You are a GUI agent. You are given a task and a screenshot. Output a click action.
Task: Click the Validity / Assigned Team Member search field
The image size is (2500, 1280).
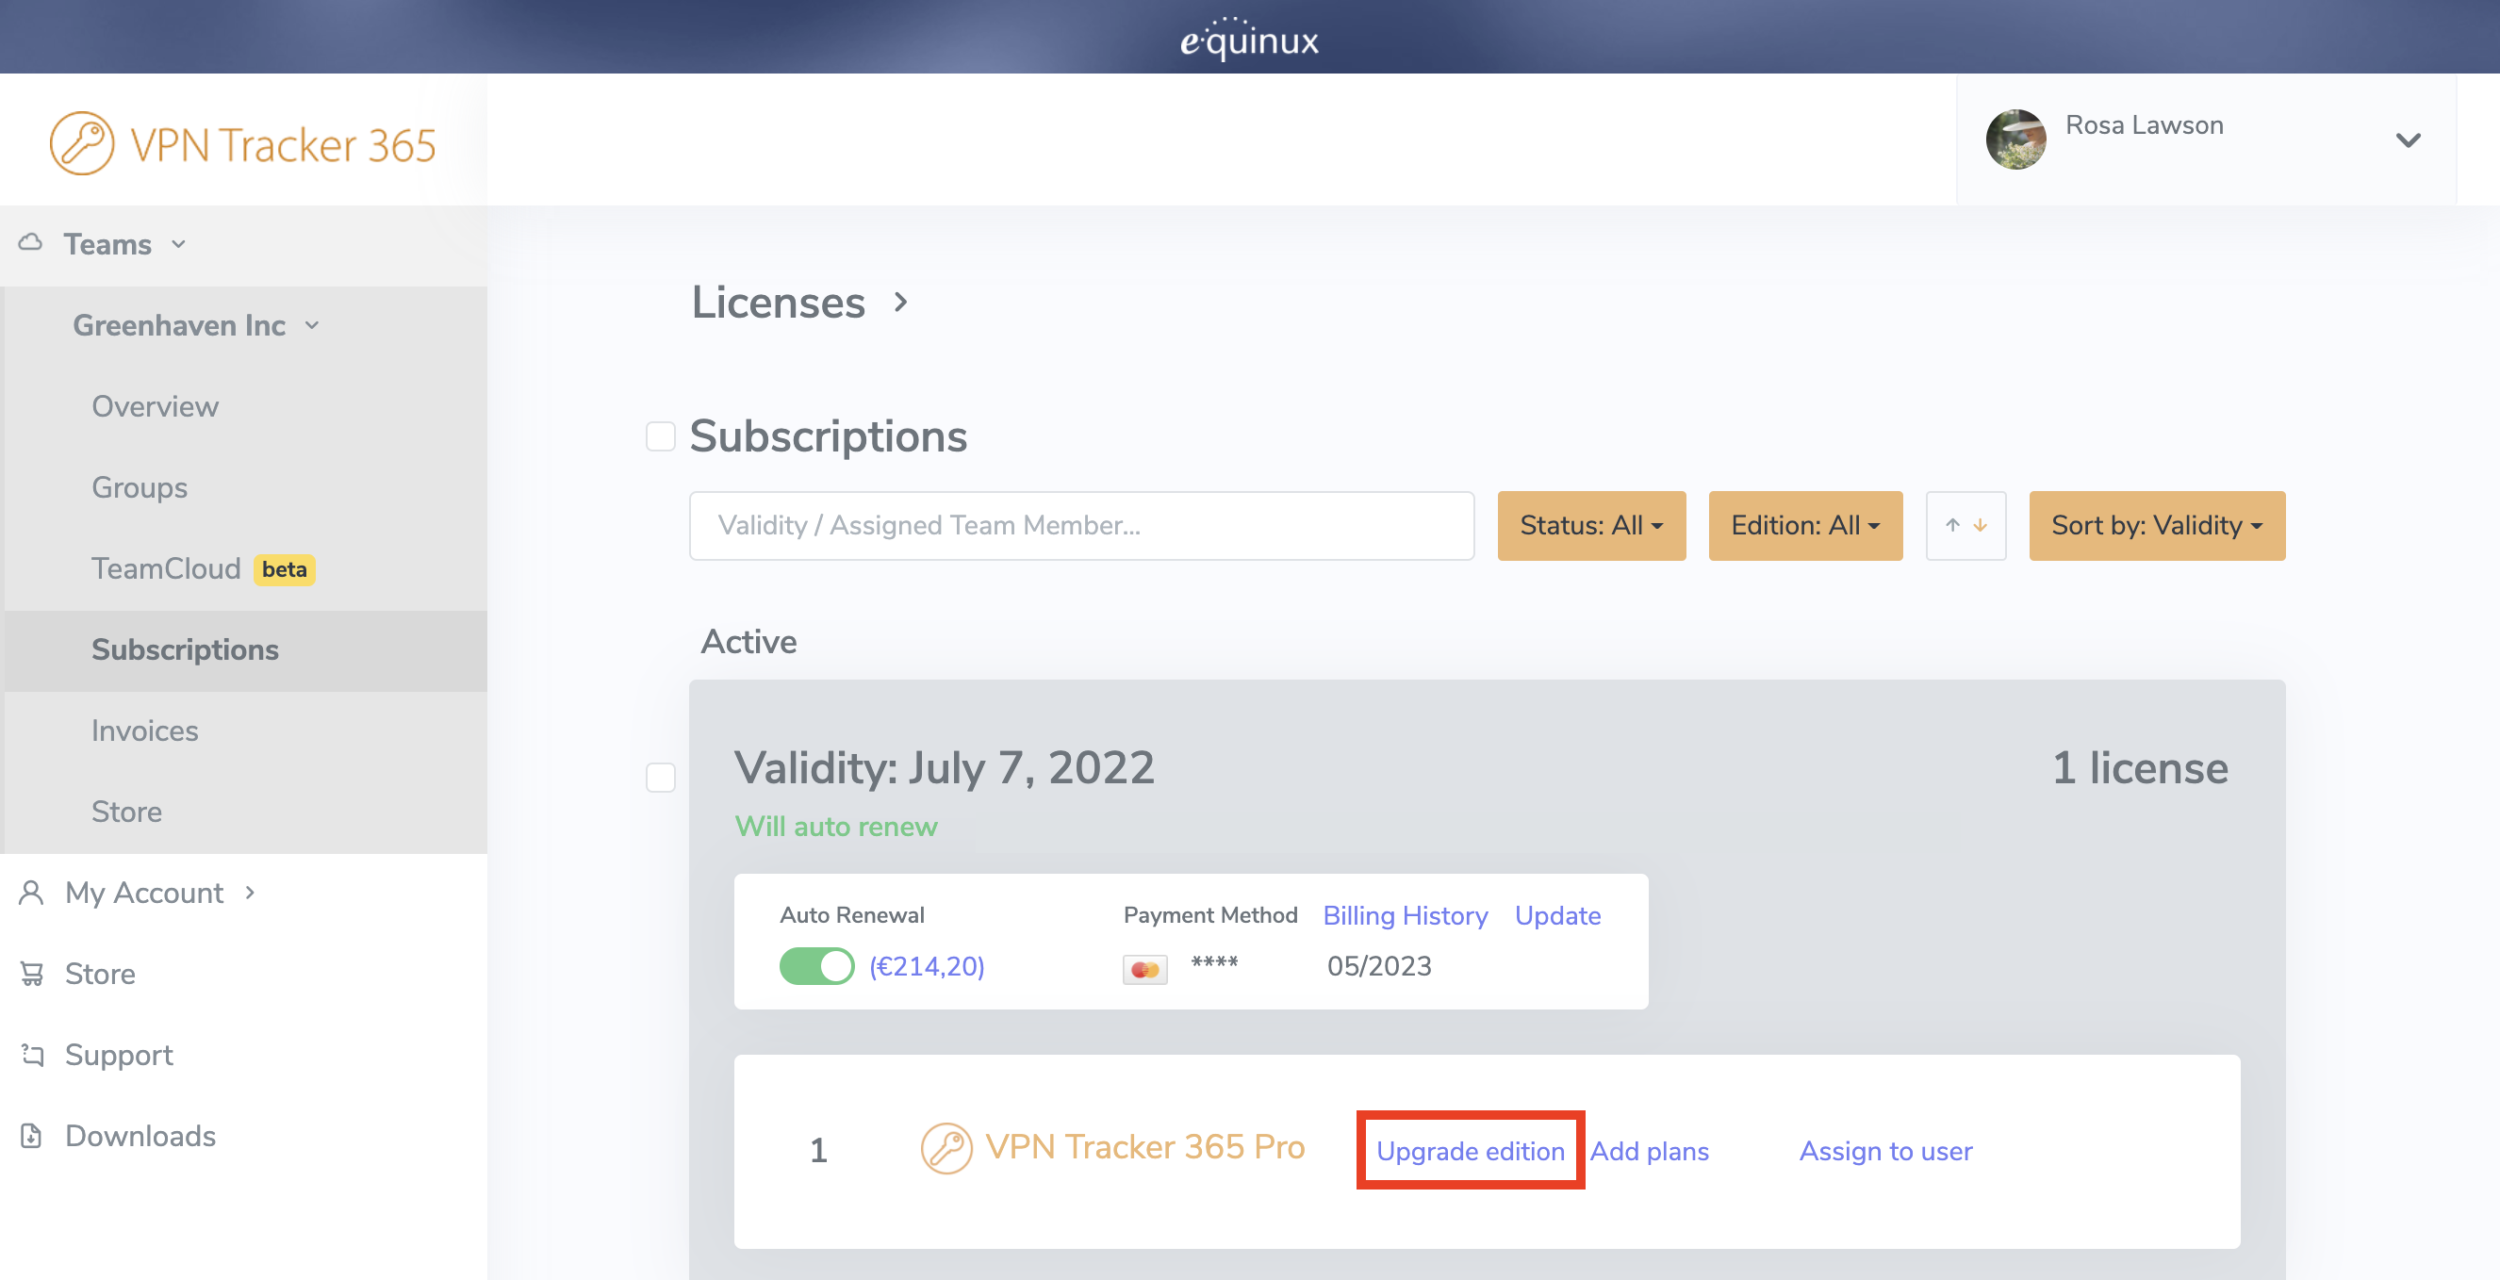point(1081,525)
